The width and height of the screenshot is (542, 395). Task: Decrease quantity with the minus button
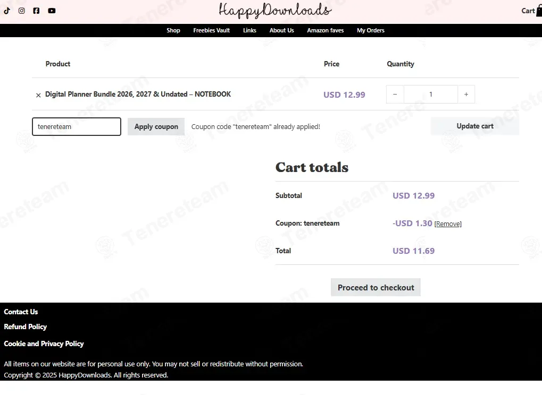coord(395,94)
